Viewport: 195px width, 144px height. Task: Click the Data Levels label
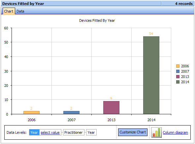16,132
